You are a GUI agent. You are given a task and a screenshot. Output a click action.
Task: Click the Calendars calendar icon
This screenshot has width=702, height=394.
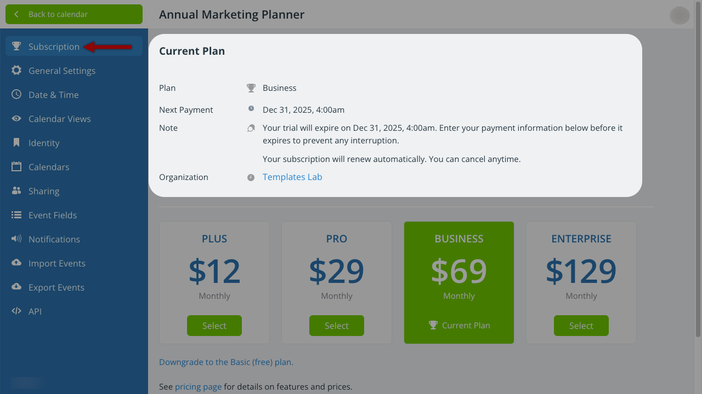pyautogui.click(x=16, y=167)
